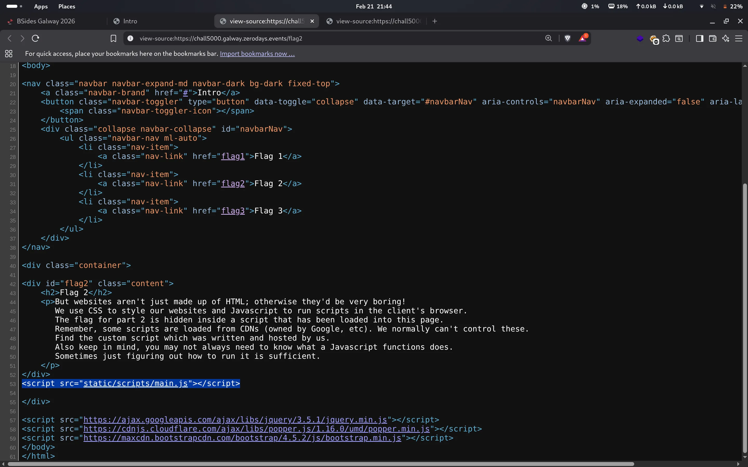The width and height of the screenshot is (748, 467).
Task: Reload the page with refresh icon
Action: coord(36,38)
